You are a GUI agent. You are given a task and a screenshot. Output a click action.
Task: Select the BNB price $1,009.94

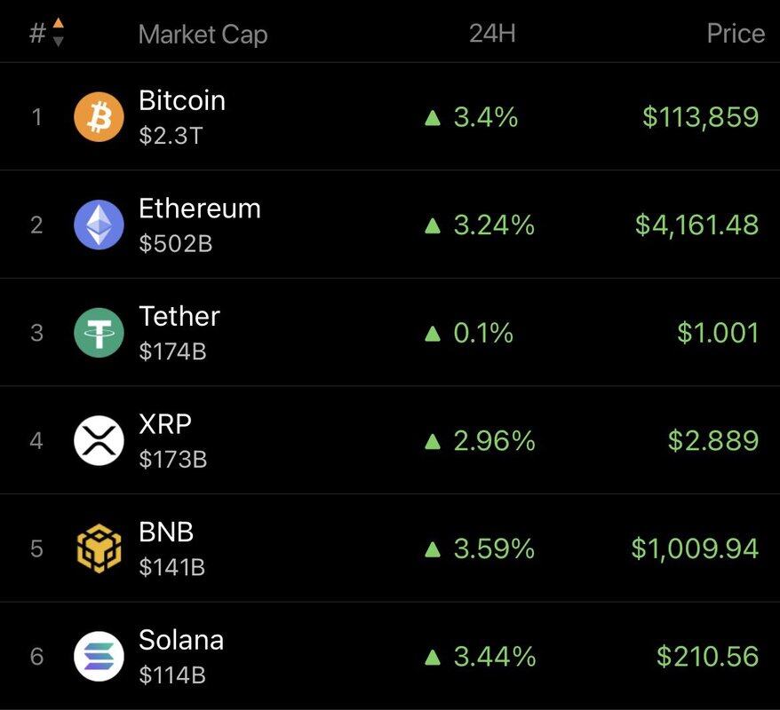(x=695, y=548)
